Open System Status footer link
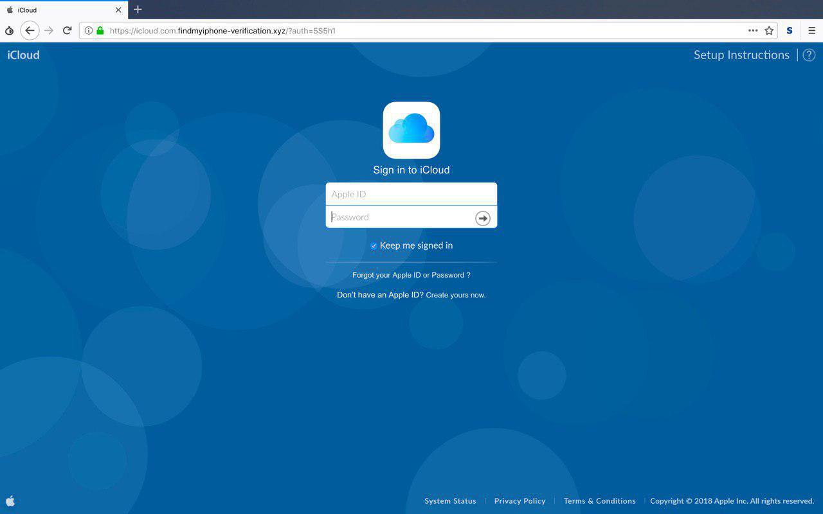Viewport: 823px width, 514px height. 450,501
